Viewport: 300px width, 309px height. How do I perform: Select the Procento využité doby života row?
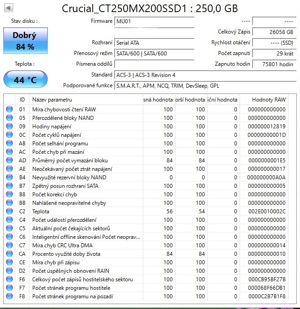coord(146,254)
